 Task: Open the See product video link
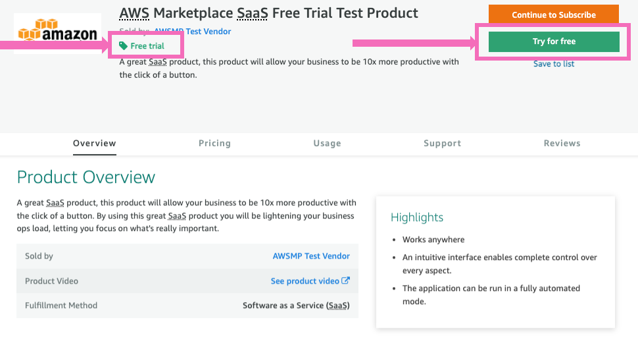[x=305, y=281]
